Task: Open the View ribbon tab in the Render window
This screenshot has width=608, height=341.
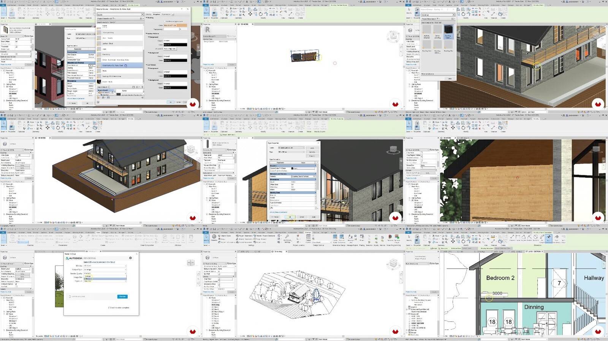Action: point(98,233)
